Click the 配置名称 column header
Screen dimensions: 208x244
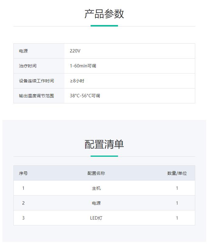(96, 173)
